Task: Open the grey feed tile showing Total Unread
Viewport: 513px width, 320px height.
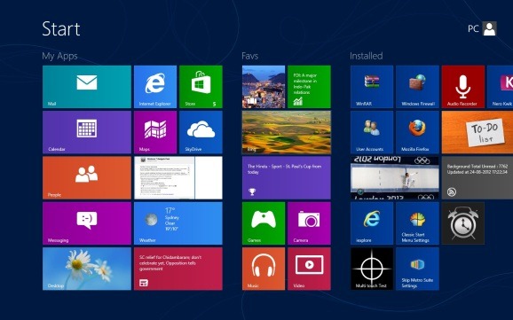Action: [477, 177]
